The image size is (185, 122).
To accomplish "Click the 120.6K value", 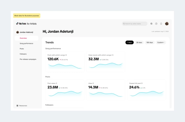I will tap(53, 59).
